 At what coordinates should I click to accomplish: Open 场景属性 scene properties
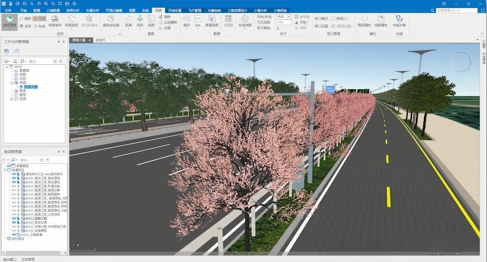pos(381,21)
